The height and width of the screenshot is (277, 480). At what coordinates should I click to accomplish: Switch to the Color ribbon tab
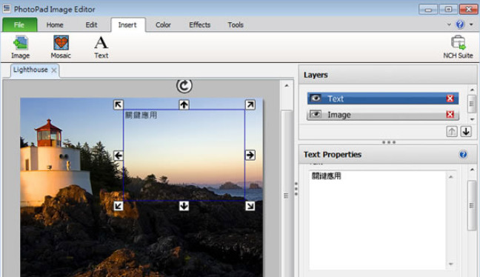163,24
